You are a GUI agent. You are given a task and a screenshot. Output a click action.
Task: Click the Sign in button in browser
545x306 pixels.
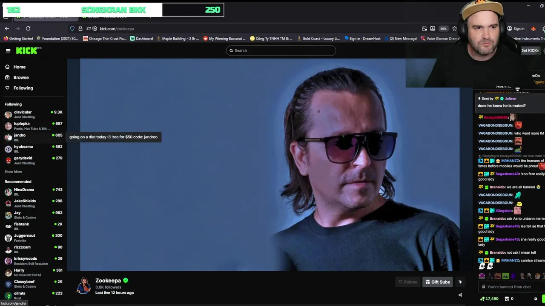click(x=516, y=28)
